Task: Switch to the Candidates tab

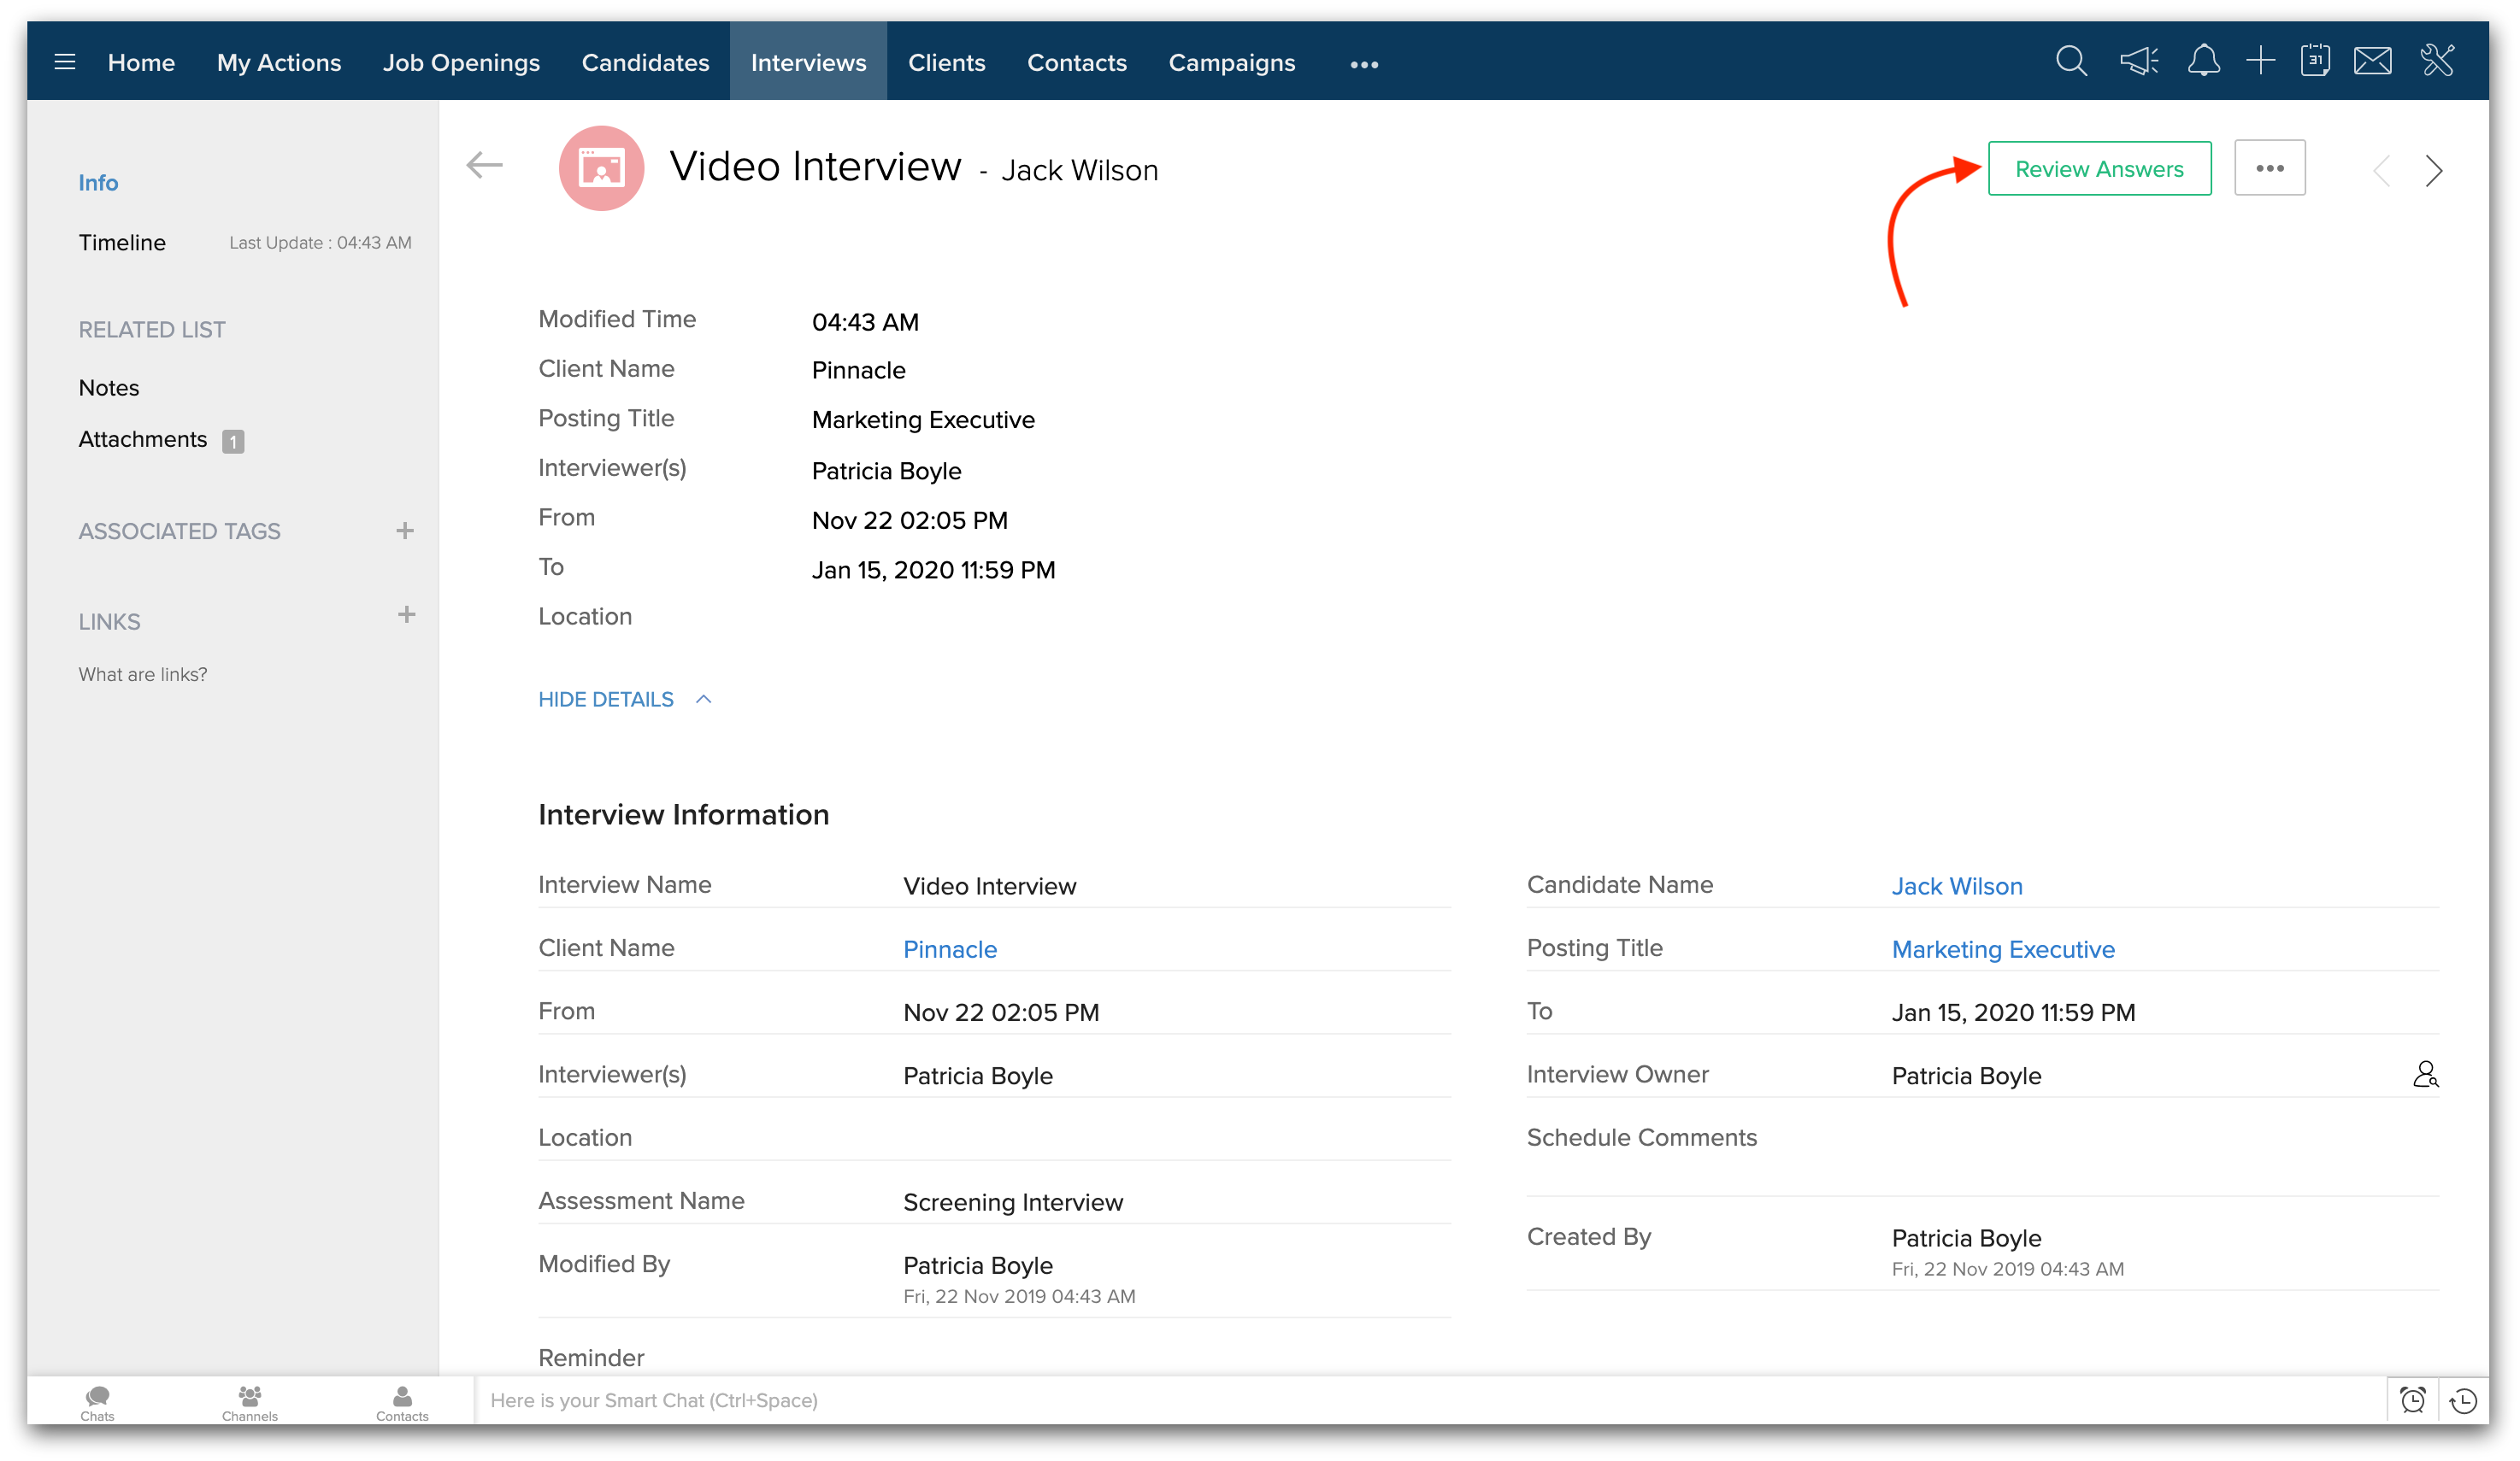Action: (645, 62)
